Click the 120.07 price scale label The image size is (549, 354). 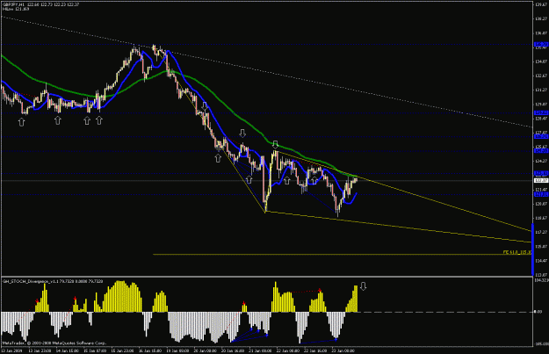[541, 204]
